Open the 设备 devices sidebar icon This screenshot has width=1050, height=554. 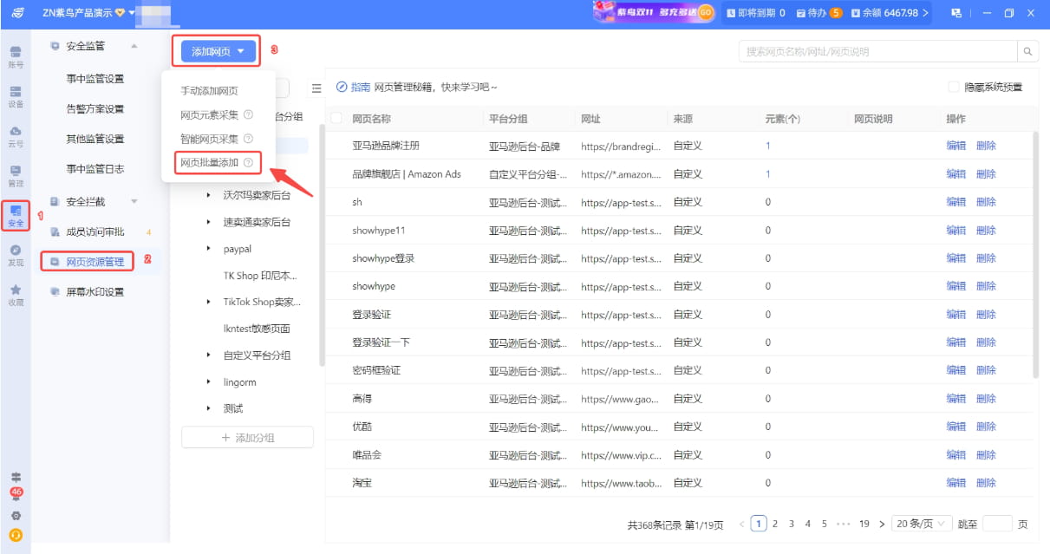coord(16,96)
